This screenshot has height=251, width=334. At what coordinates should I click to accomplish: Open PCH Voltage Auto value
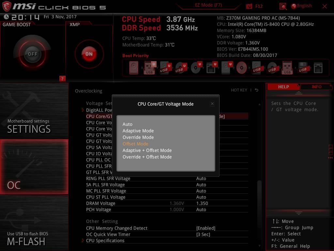point(201,209)
